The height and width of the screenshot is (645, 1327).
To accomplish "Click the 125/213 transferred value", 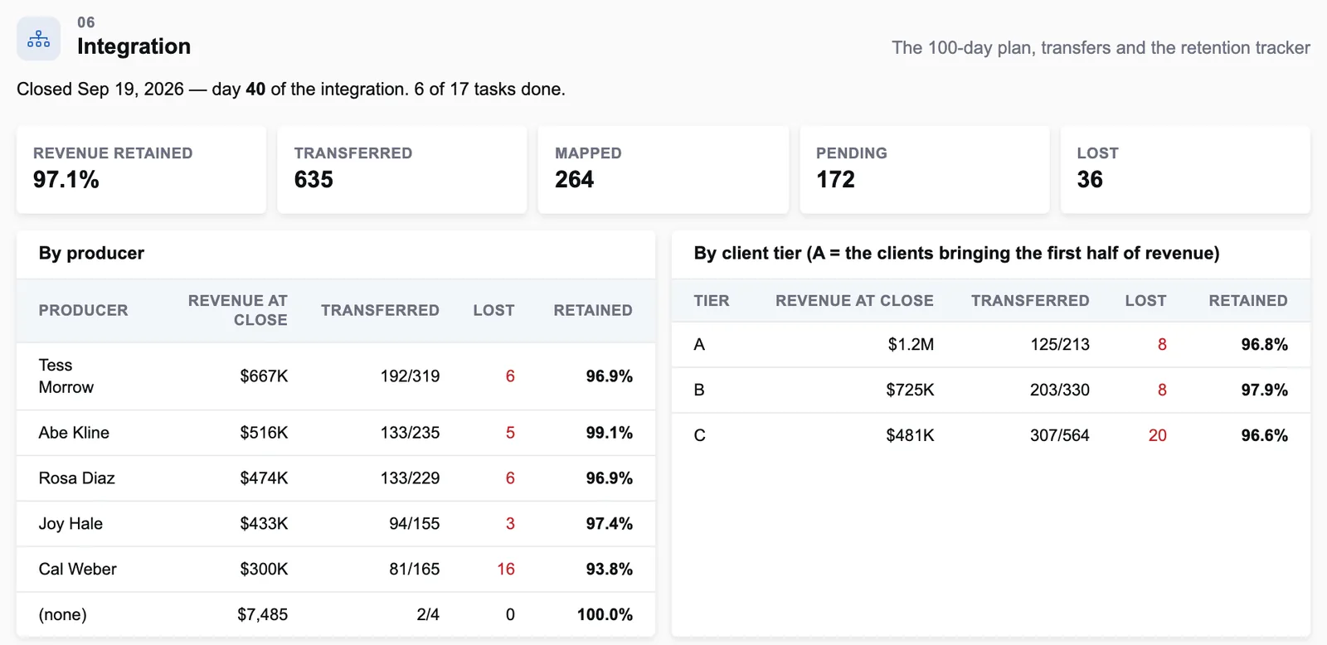I will pyautogui.click(x=1060, y=345).
